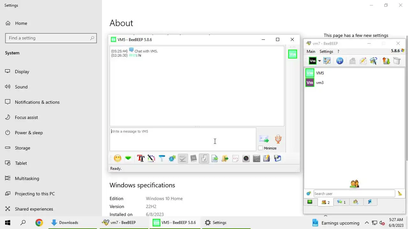Click the send file document icon
This screenshot has height=229, width=408.
pos(215,158)
